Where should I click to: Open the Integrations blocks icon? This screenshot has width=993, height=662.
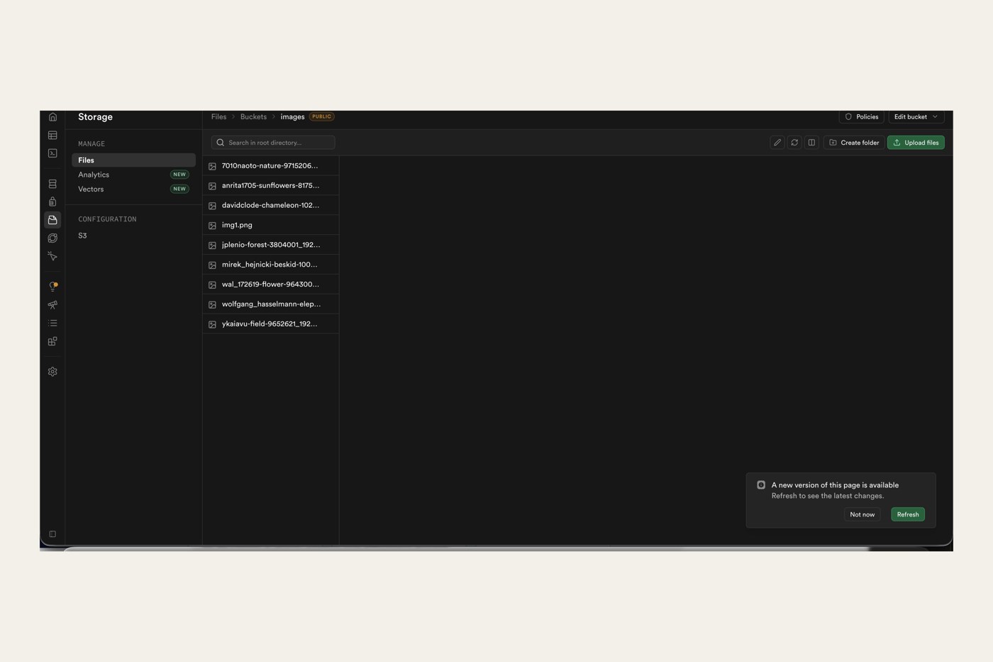[52, 341]
